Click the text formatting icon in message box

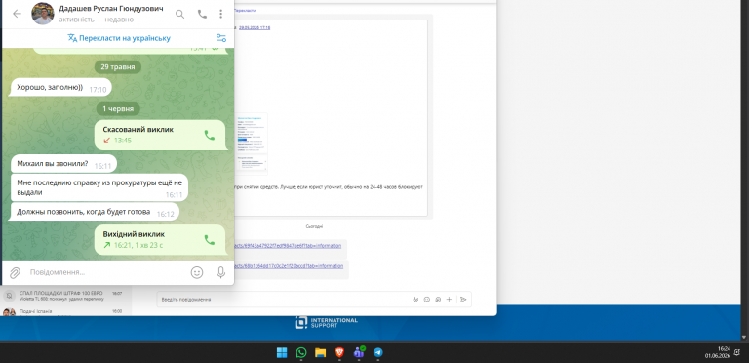click(x=415, y=300)
